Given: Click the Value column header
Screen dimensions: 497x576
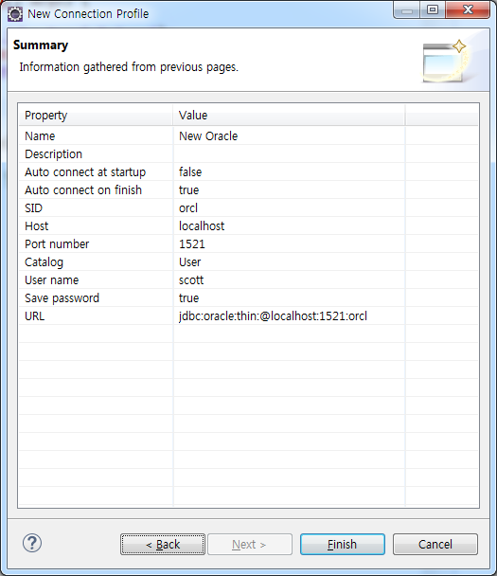Looking at the screenshot, I should [x=289, y=116].
